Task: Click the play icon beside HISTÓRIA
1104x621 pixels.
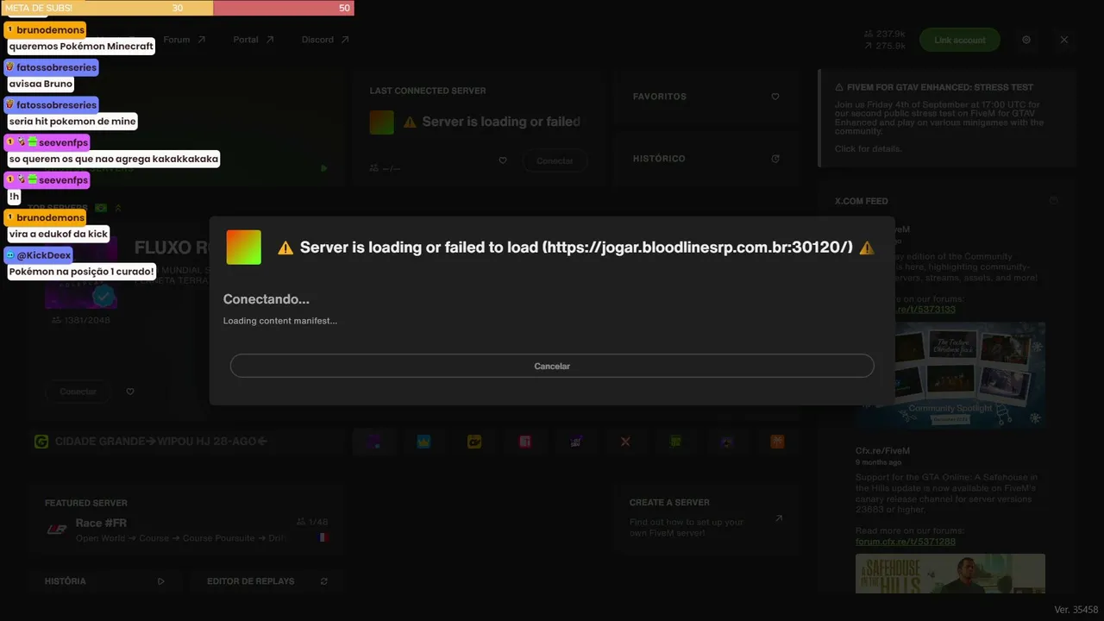Action: (x=160, y=581)
